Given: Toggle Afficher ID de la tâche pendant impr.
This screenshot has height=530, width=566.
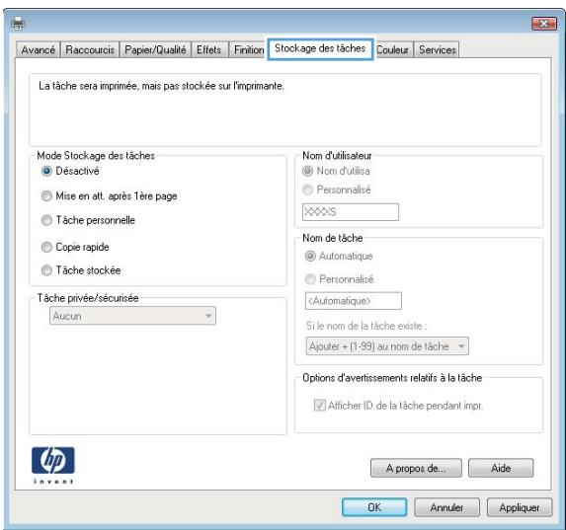Looking at the screenshot, I should pos(398,406).
